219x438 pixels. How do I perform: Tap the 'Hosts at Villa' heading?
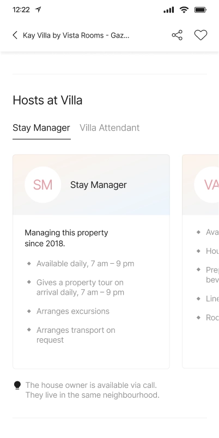tap(47, 100)
